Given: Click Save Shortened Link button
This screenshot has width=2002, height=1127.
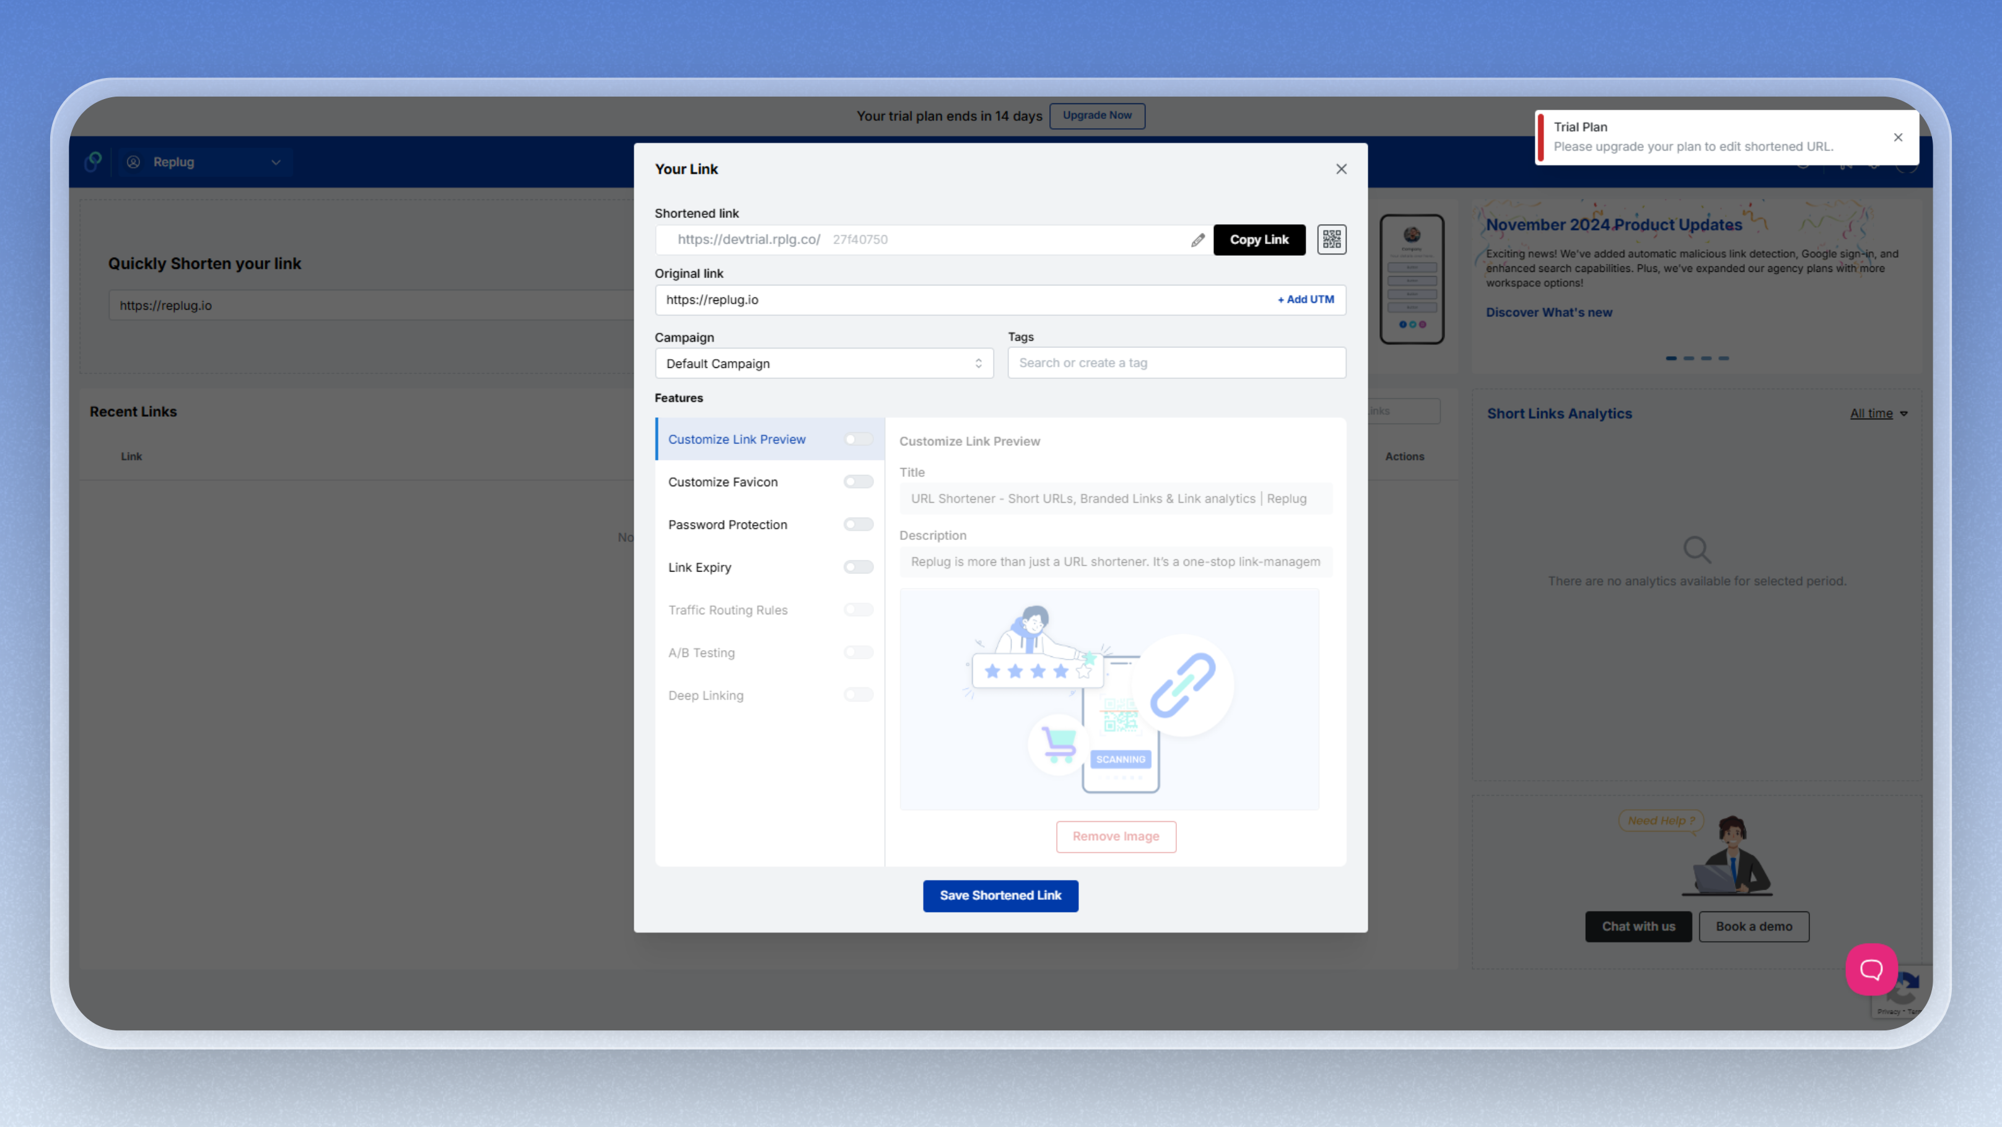Looking at the screenshot, I should pos(1000,895).
